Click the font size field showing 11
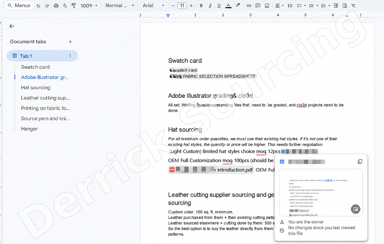Viewport: 384px width, 244px height. tap(182, 6)
